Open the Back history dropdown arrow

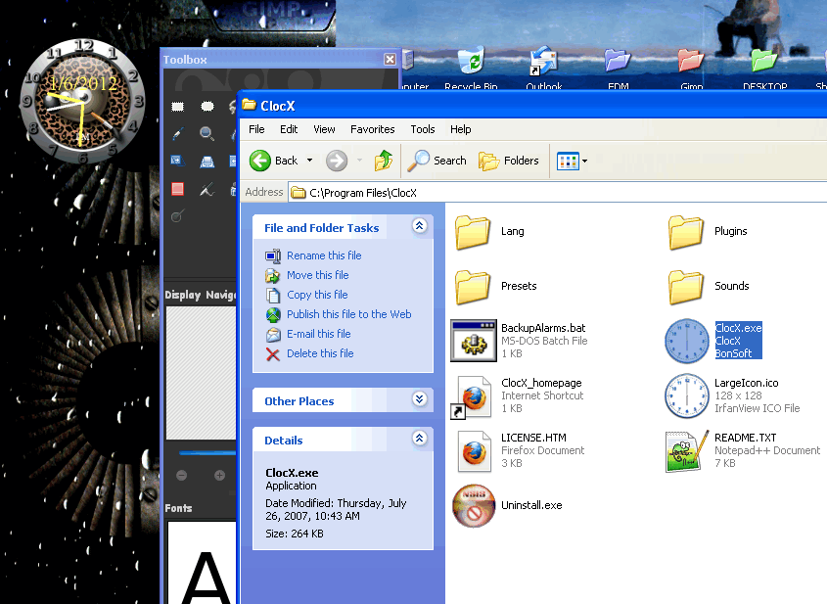click(309, 161)
